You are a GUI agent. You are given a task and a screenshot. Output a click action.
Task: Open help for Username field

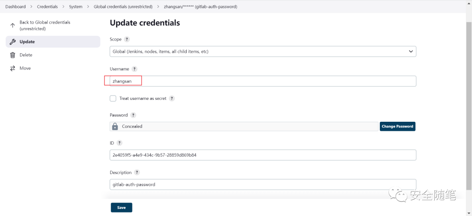click(x=134, y=69)
